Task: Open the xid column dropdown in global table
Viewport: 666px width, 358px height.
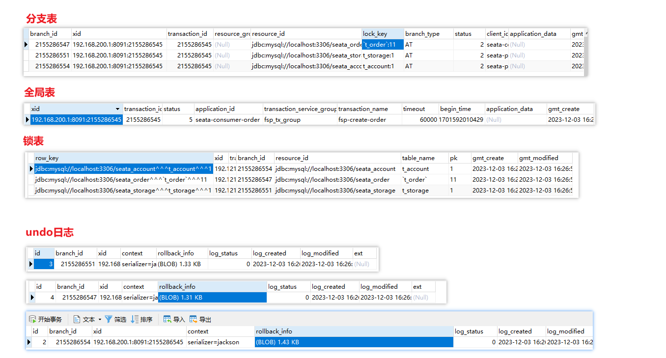Action: click(117, 109)
